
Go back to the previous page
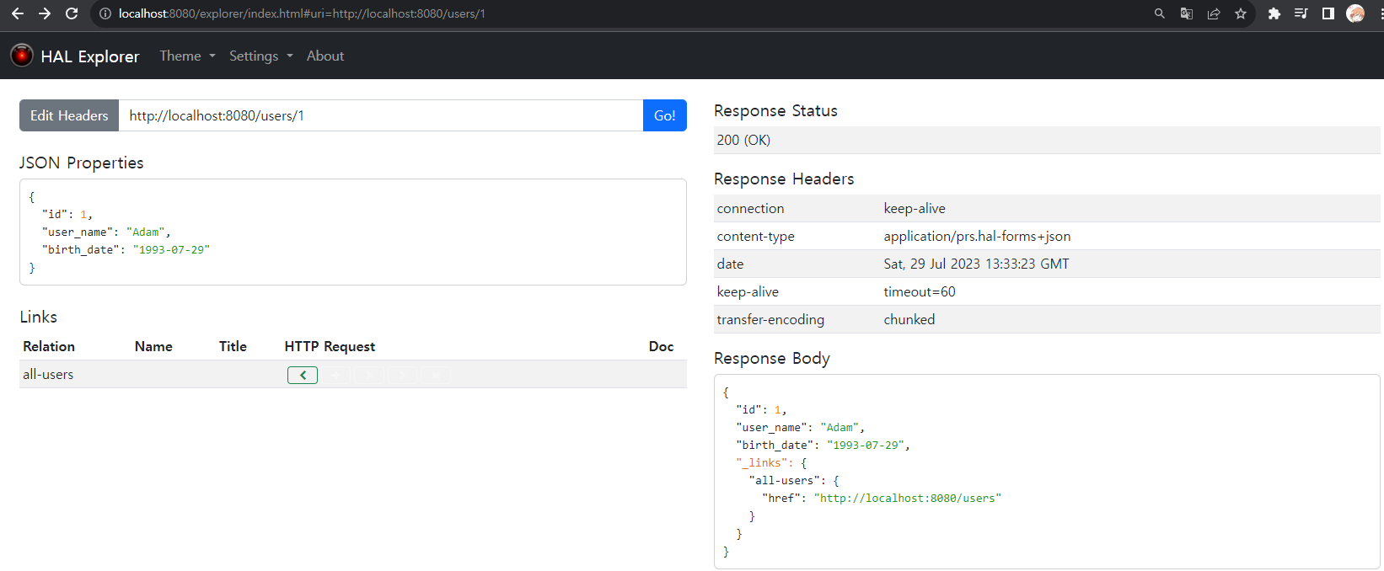tap(18, 13)
